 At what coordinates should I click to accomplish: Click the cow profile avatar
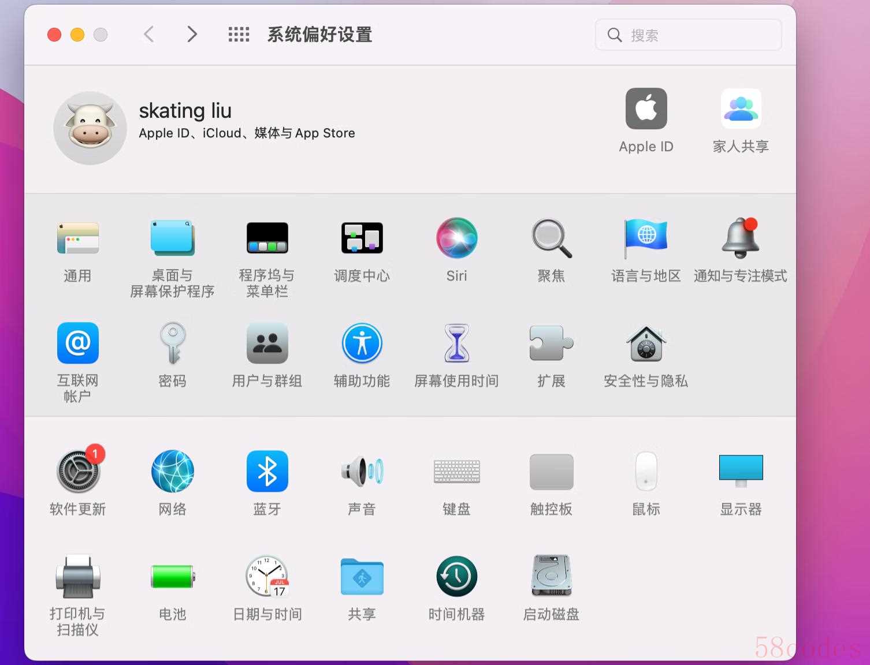point(90,128)
